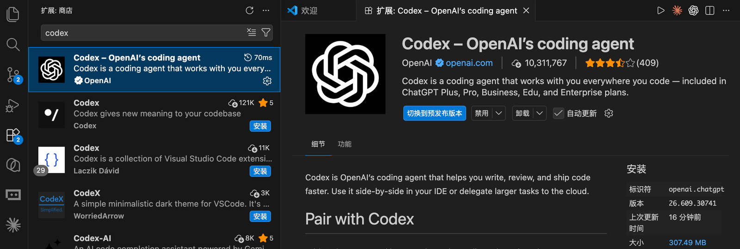Click the verified publisher badge next to openai.com

pyautogui.click(x=440, y=63)
